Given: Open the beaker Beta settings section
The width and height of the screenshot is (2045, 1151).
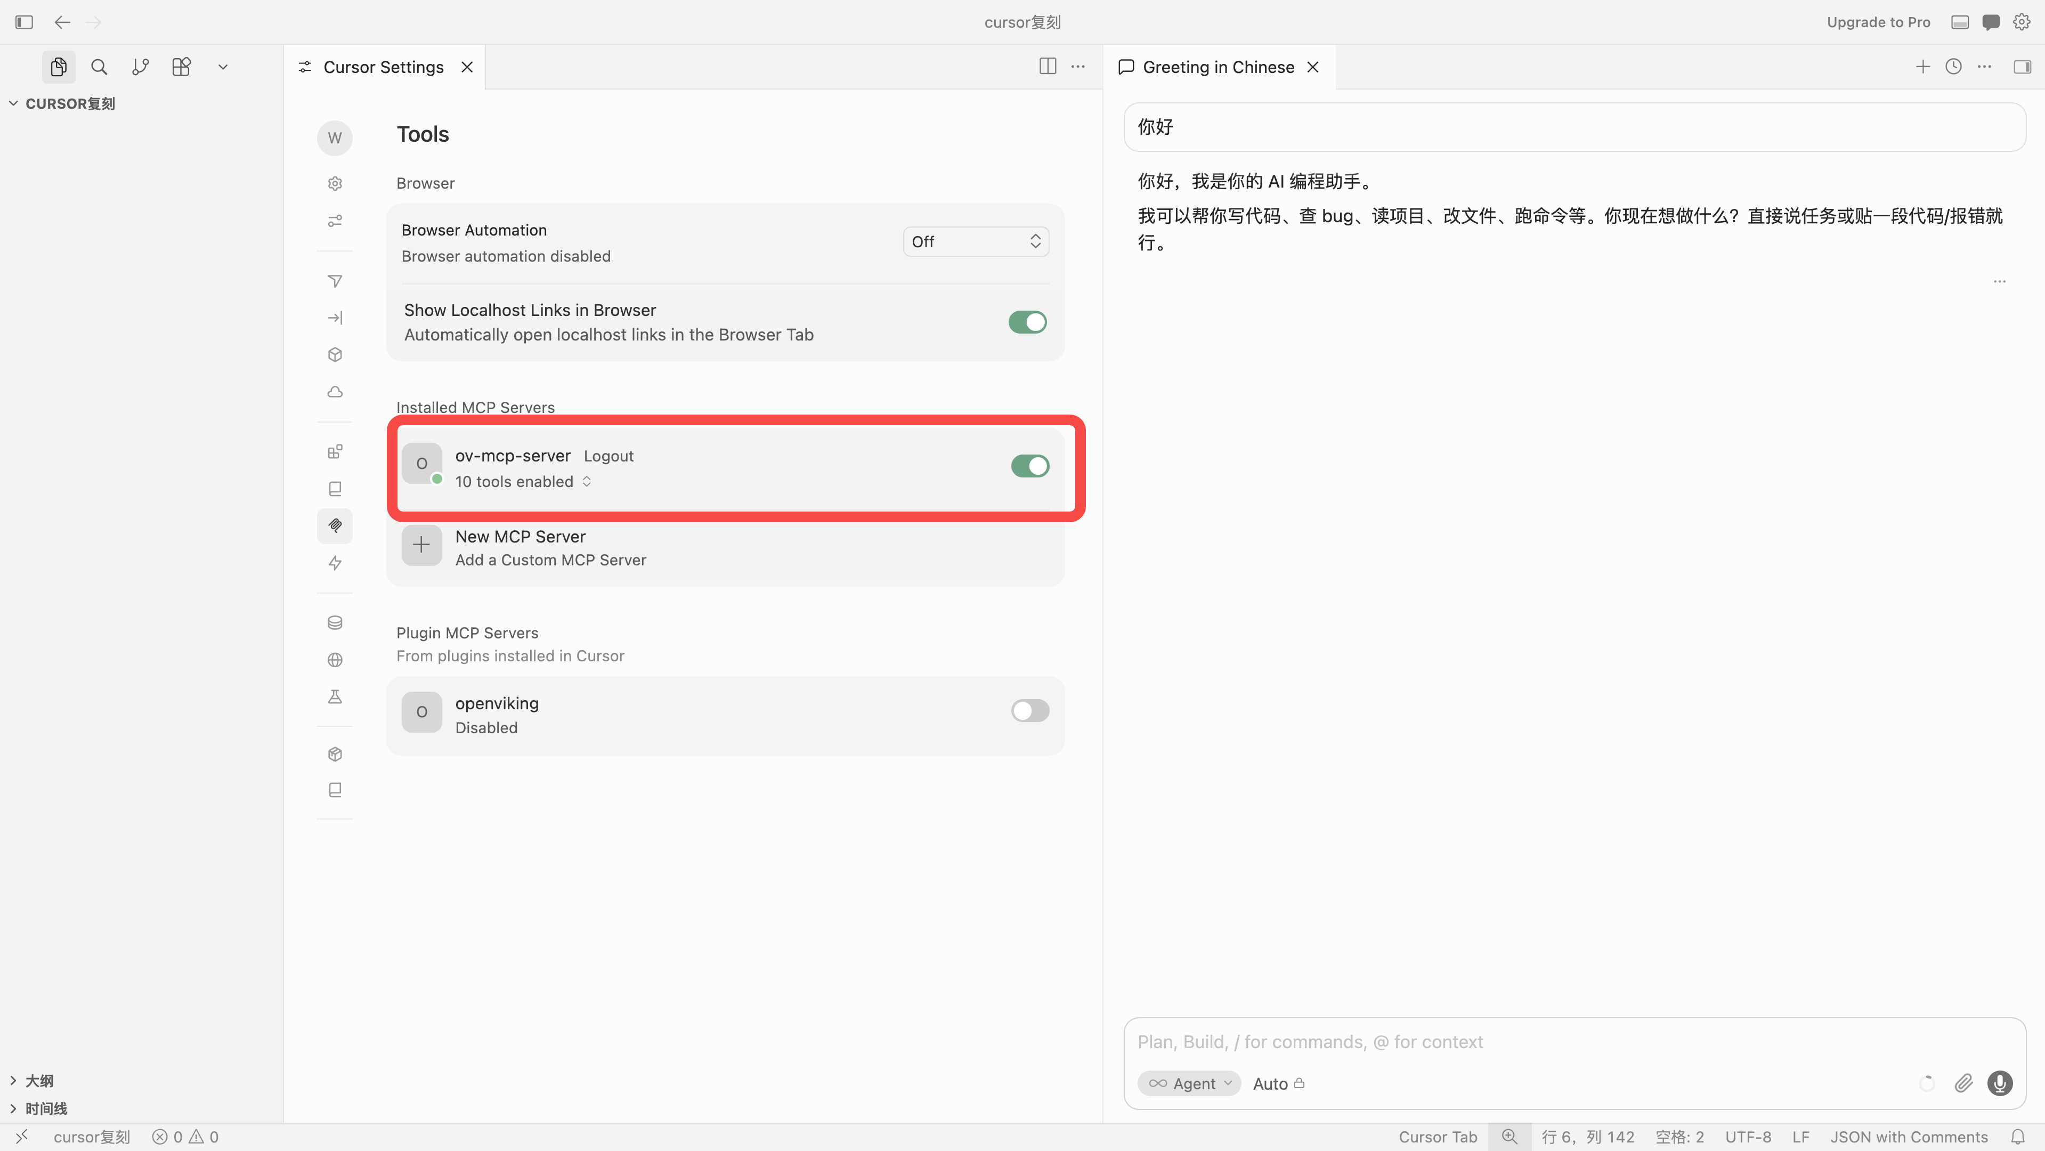Looking at the screenshot, I should [335, 697].
